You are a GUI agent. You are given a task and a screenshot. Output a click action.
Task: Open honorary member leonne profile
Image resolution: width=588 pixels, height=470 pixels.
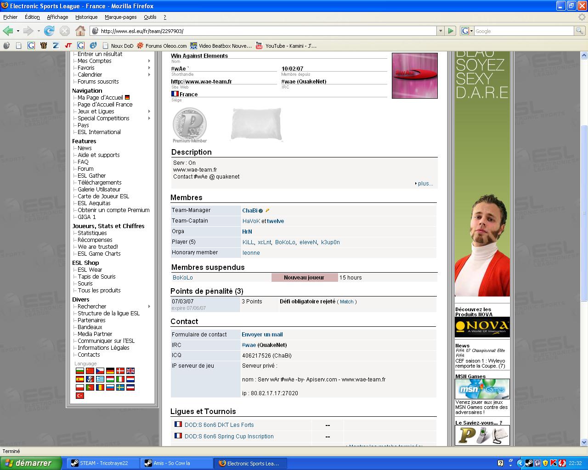(251, 253)
